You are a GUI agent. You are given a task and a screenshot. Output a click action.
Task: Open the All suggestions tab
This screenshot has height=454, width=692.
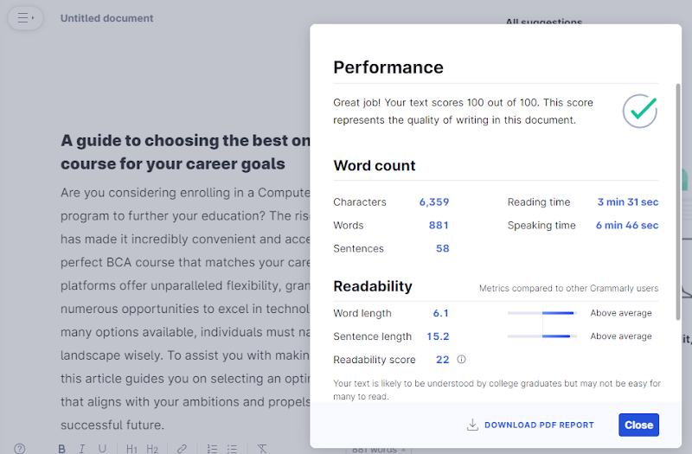pyautogui.click(x=543, y=22)
